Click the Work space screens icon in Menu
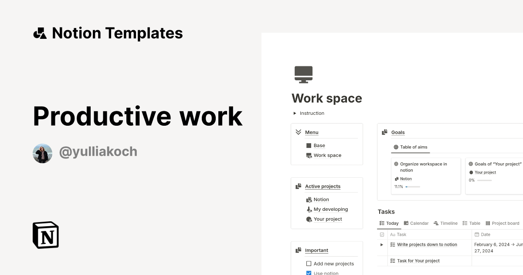The height and width of the screenshot is (275, 523). click(x=309, y=155)
